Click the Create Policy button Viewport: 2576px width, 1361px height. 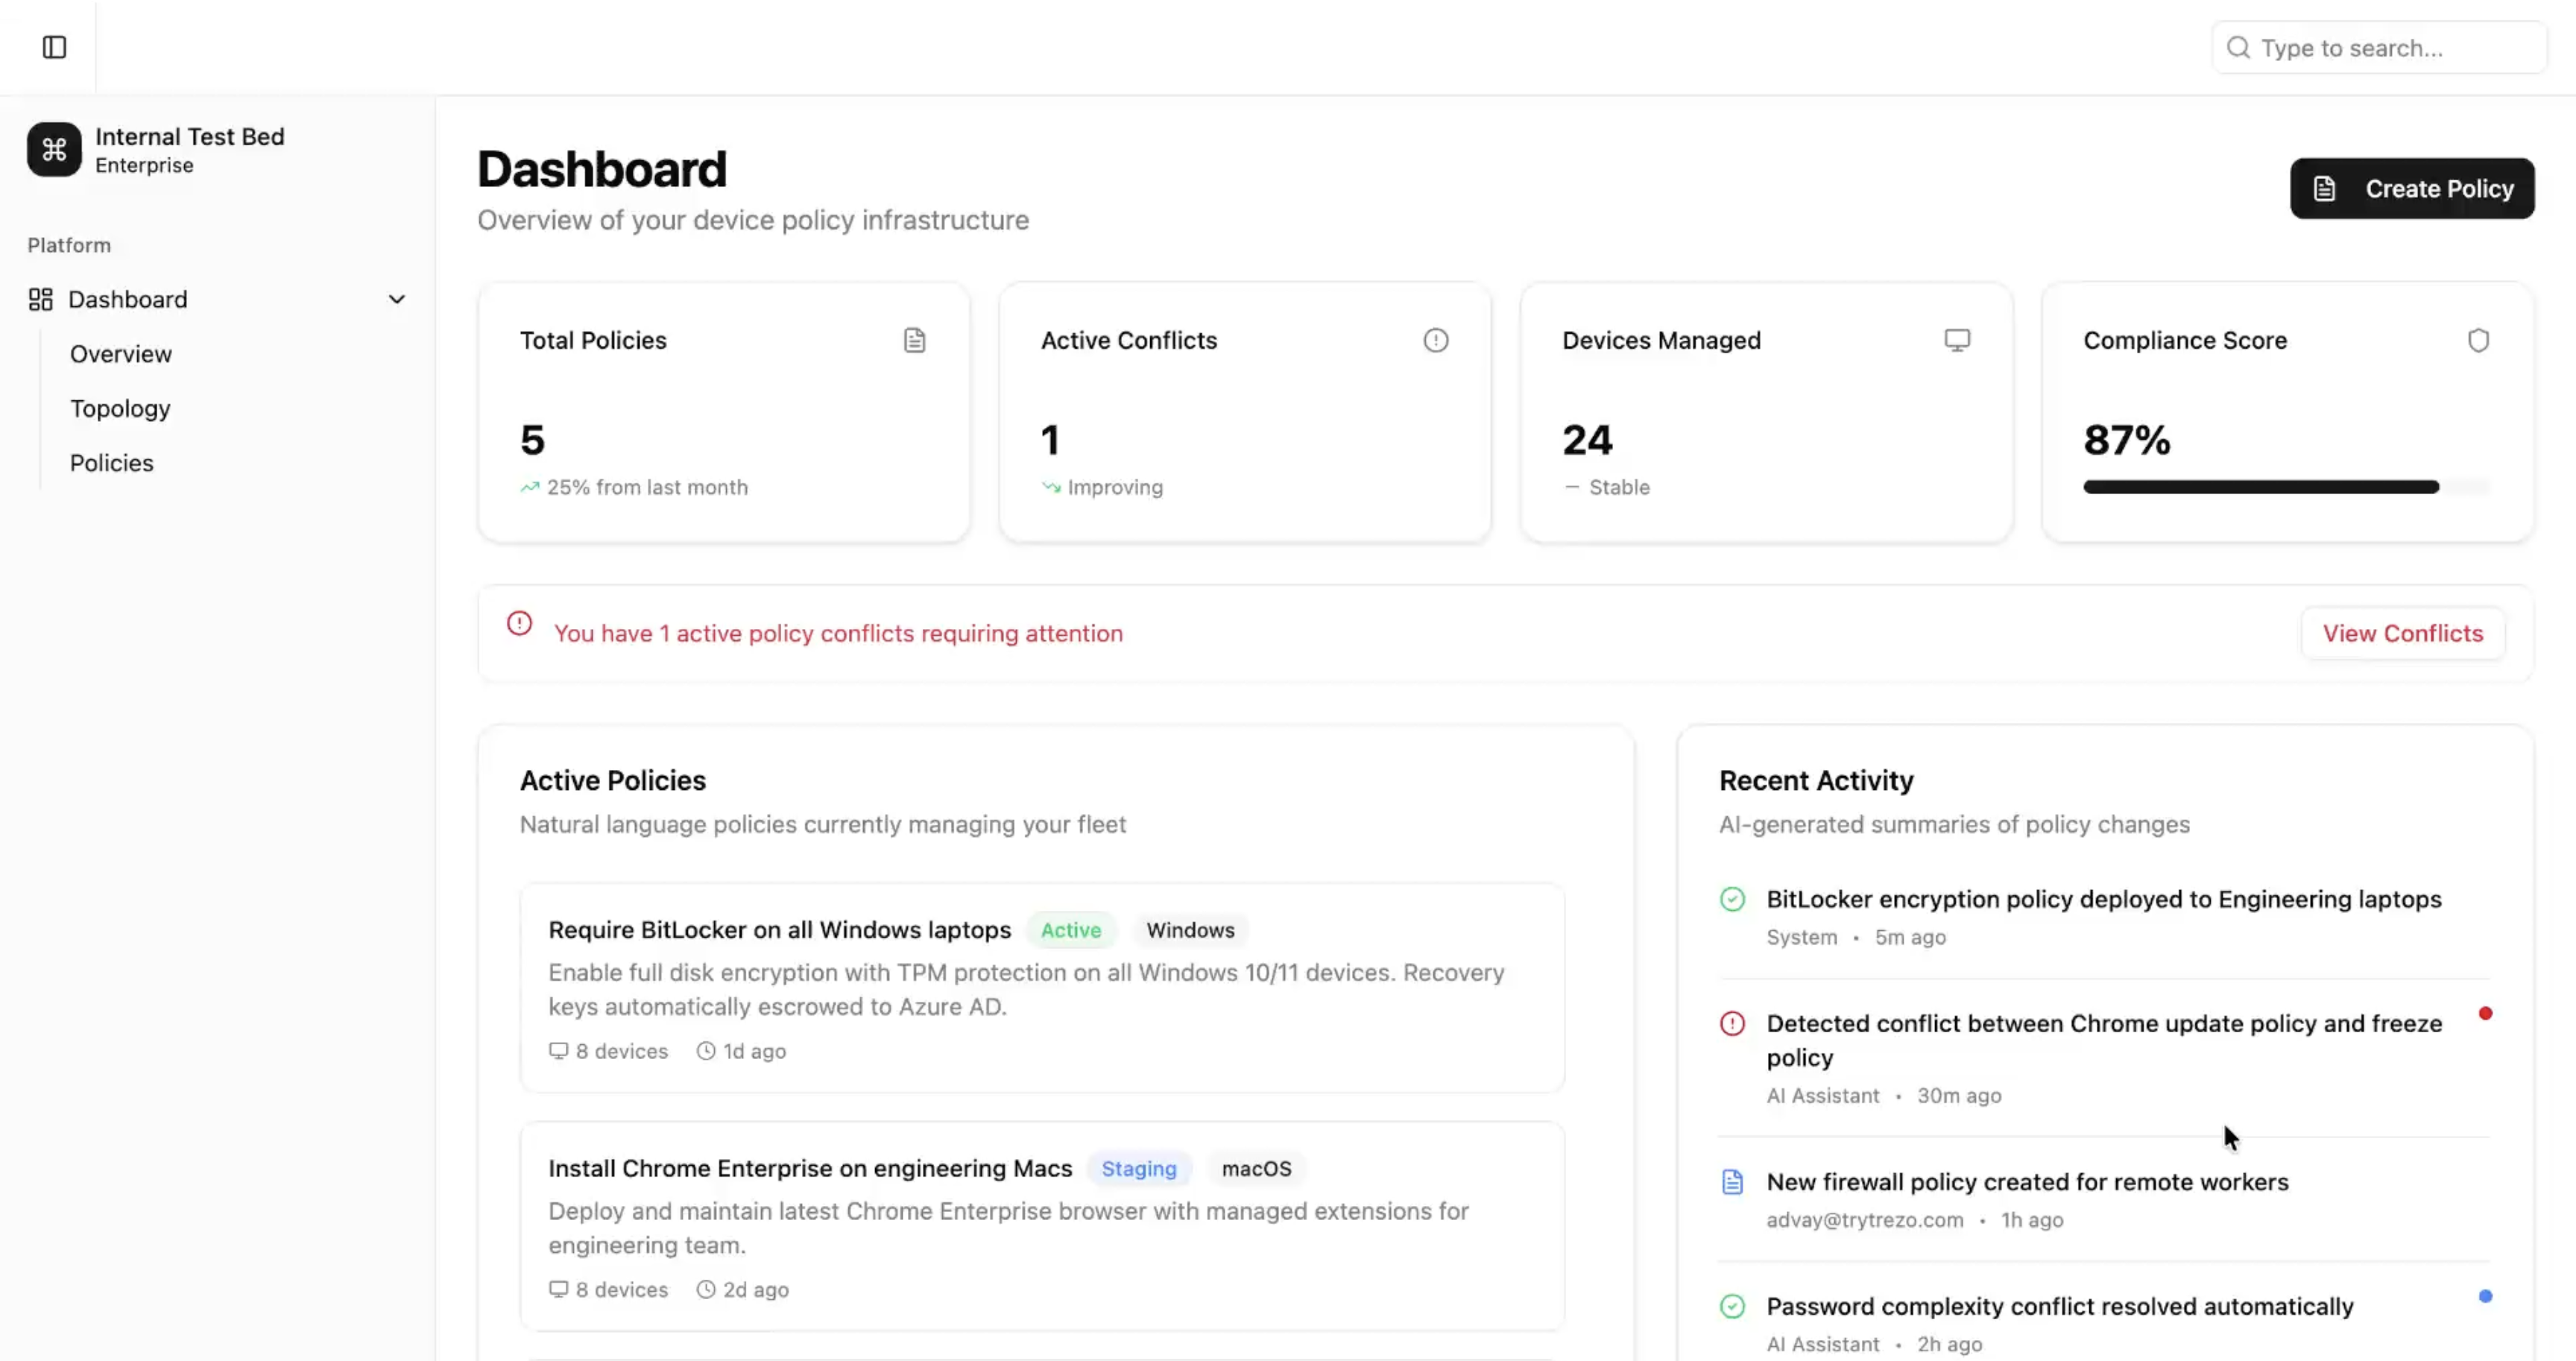click(x=2411, y=188)
